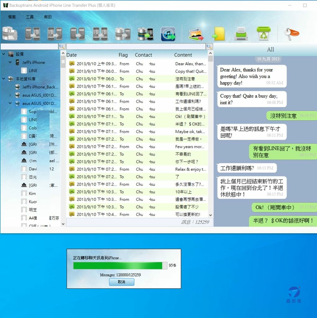Click the backup database toolbar icon
Viewport: 317px width, 318px height.
pos(10,34)
